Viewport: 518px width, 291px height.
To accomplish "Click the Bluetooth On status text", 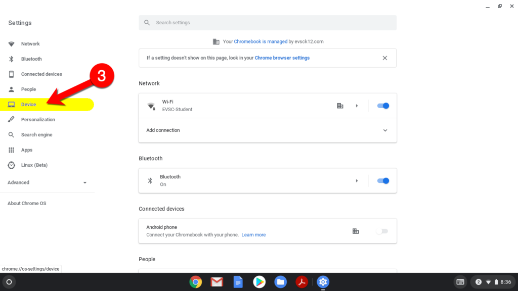I will coord(163,184).
